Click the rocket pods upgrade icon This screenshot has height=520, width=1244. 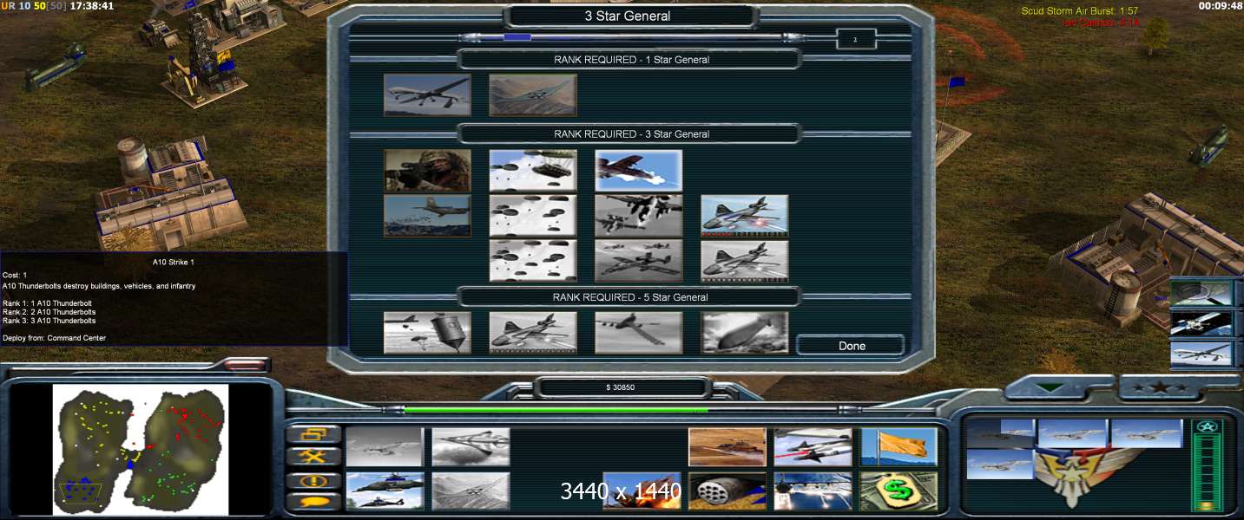tap(727, 491)
